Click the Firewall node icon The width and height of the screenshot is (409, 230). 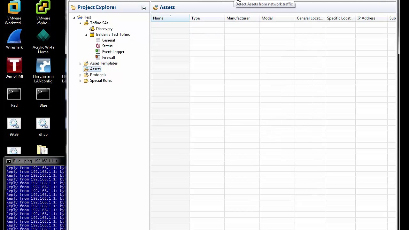(98, 57)
